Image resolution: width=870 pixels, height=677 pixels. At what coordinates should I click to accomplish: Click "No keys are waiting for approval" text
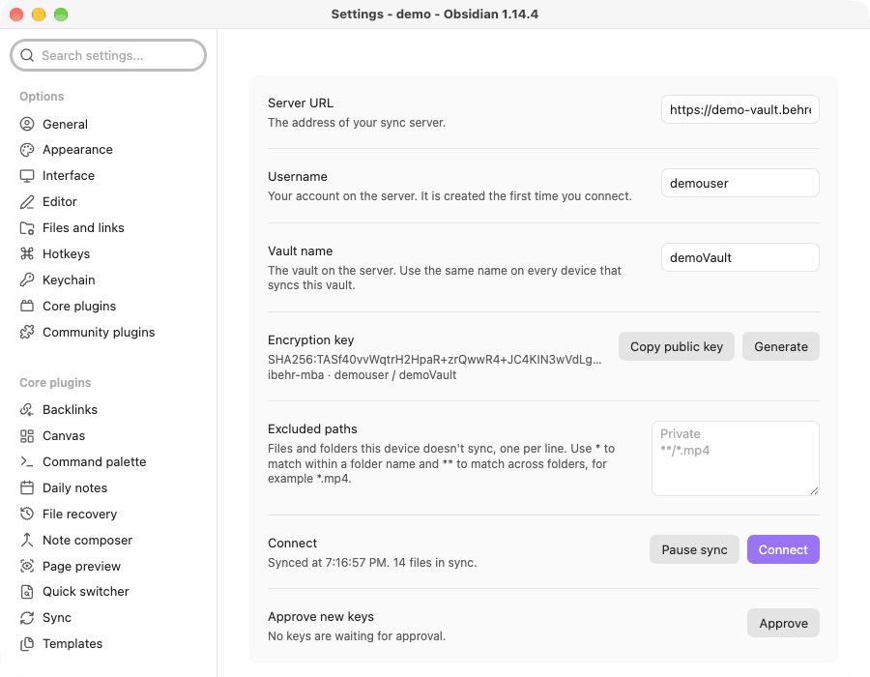(357, 636)
